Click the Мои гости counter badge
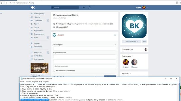Viewport: 181px width, 101px height. tap(48, 52)
